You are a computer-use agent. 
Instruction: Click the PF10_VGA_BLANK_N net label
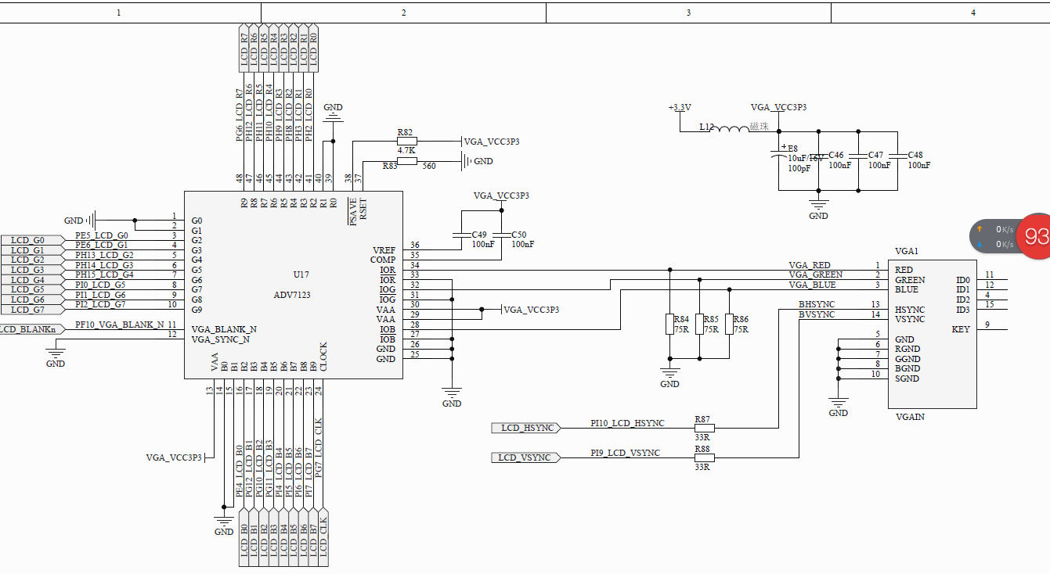coord(120,324)
